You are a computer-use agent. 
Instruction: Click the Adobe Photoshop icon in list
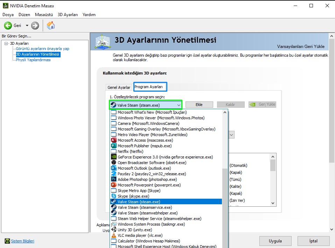click(x=113, y=179)
